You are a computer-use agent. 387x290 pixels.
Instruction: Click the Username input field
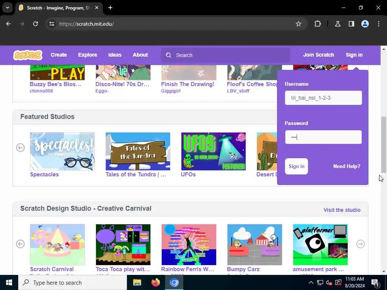tap(324, 98)
